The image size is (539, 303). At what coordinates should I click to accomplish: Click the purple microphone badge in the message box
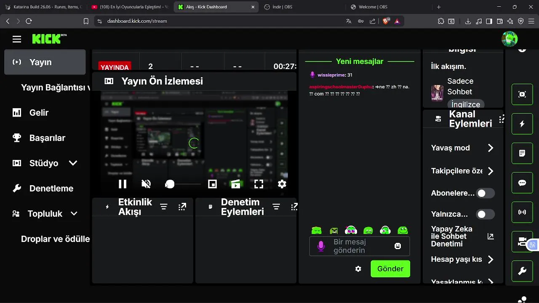click(321, 246)
